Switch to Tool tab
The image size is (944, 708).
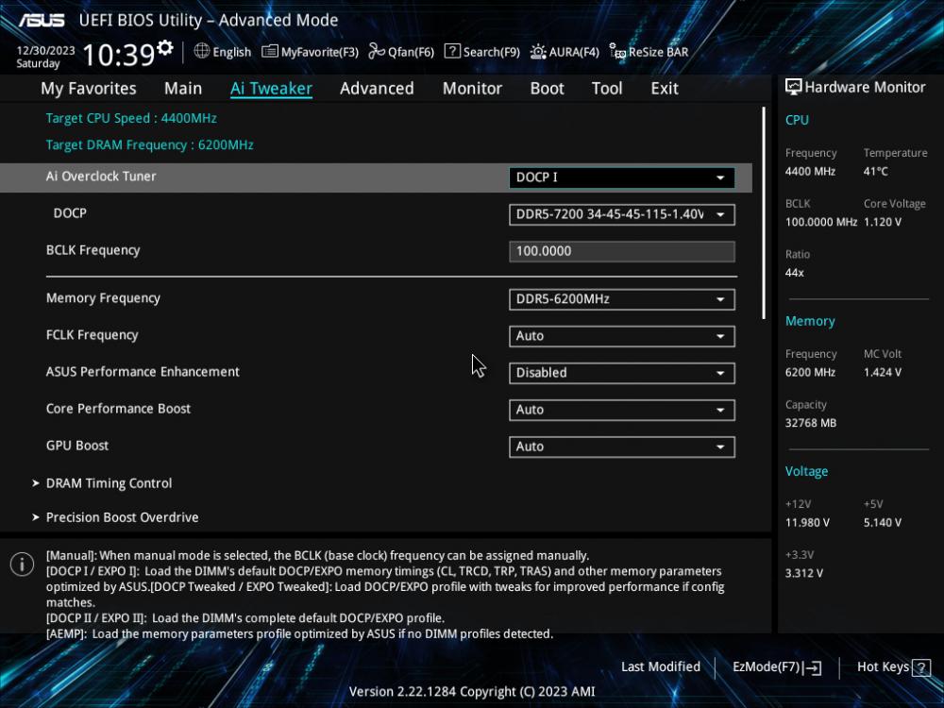click(607, 89)
